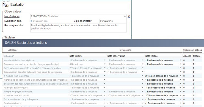Click '-1 En dessous' observateur for Gestion du temps

pyautogui.click(x=122, y=103)
